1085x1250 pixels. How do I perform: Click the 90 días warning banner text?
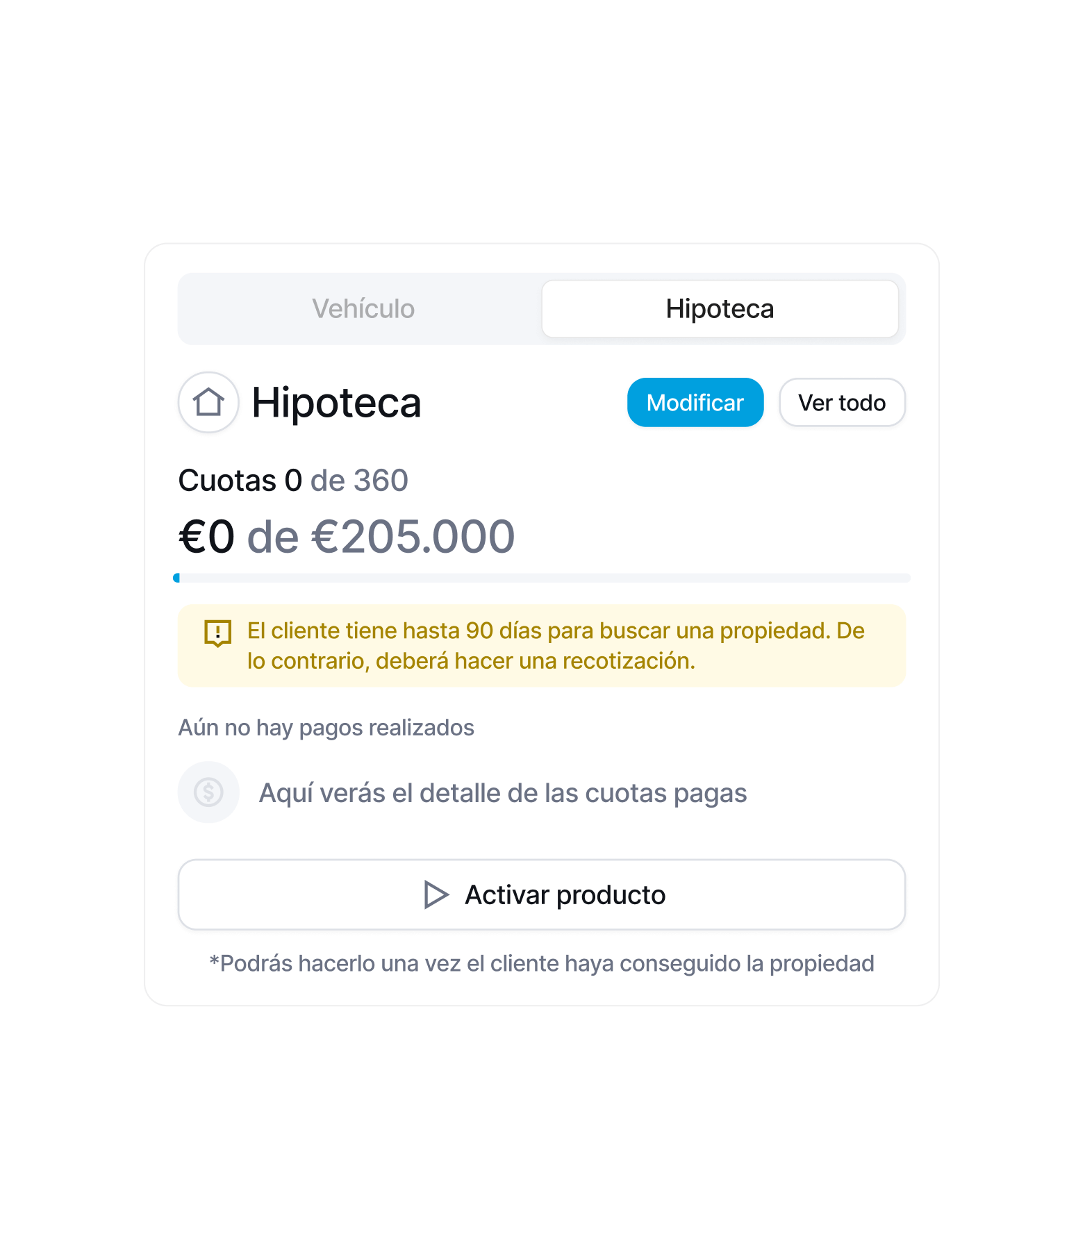tap(556, 646)
